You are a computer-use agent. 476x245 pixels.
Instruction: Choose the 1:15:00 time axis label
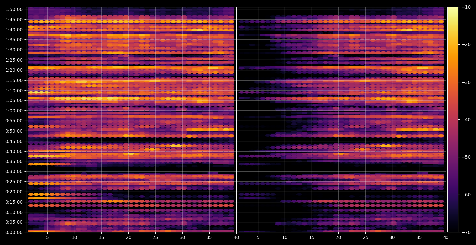pyautogui.click(x=14, y=80)
